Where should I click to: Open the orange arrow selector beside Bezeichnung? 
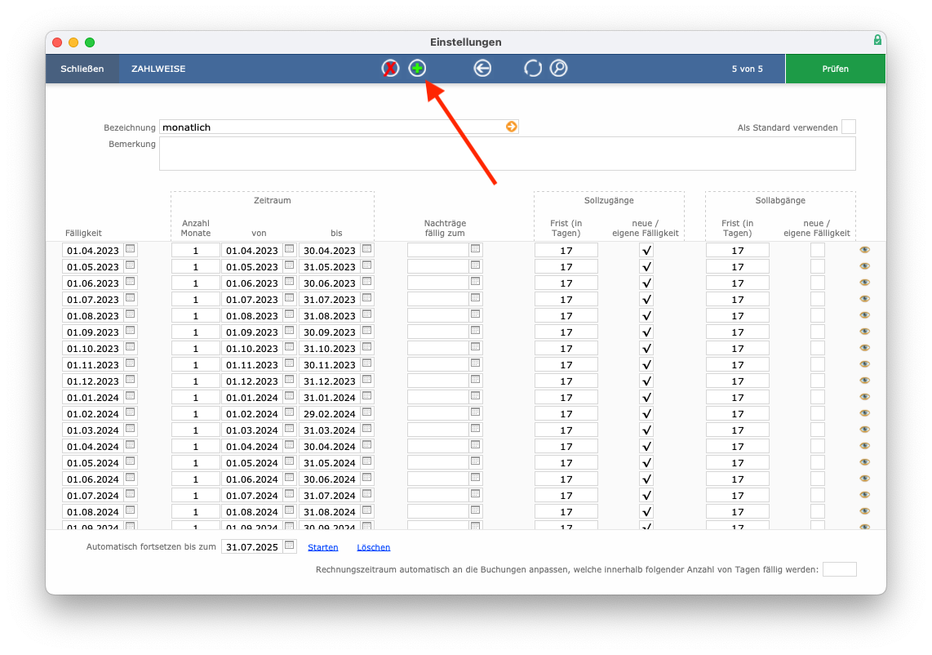click(511, 127)
